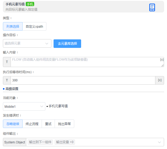Collapse the 高级设置 section
Image resolution: width=167 pixels, height=149 pixels.
12,89
